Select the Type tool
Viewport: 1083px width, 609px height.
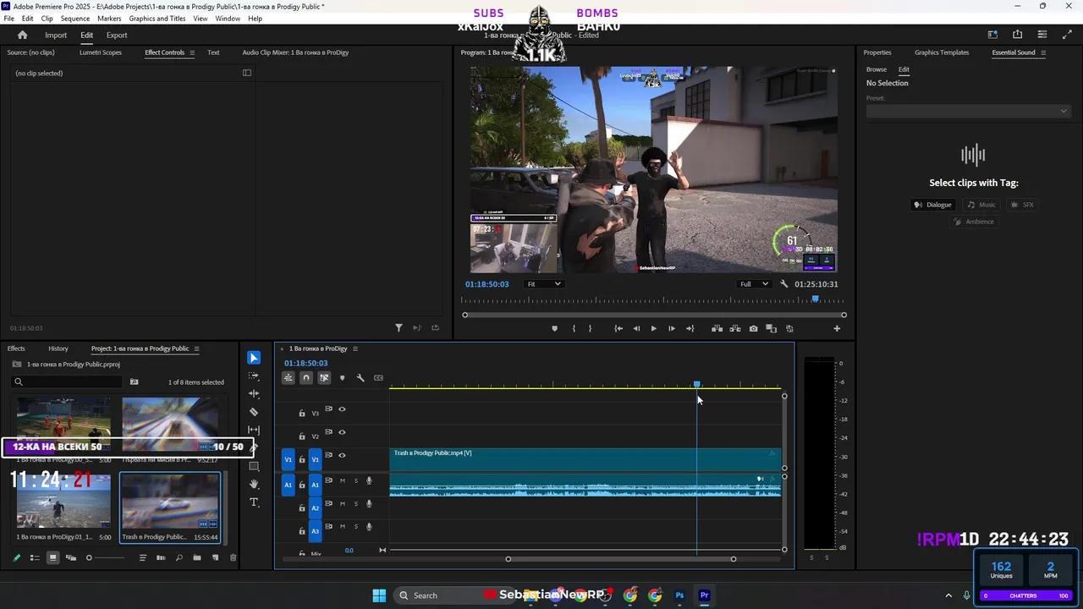click(x=254, y=502)
